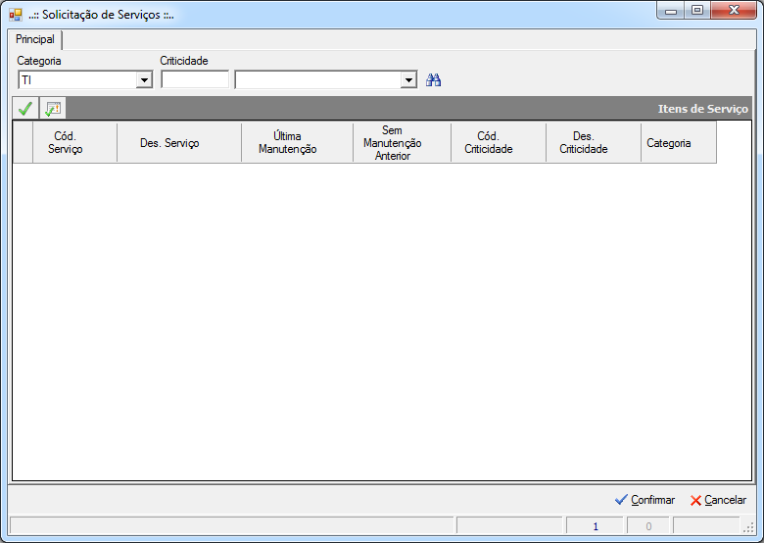Open the Criticidade description dropdown arrow

[408, 80]
